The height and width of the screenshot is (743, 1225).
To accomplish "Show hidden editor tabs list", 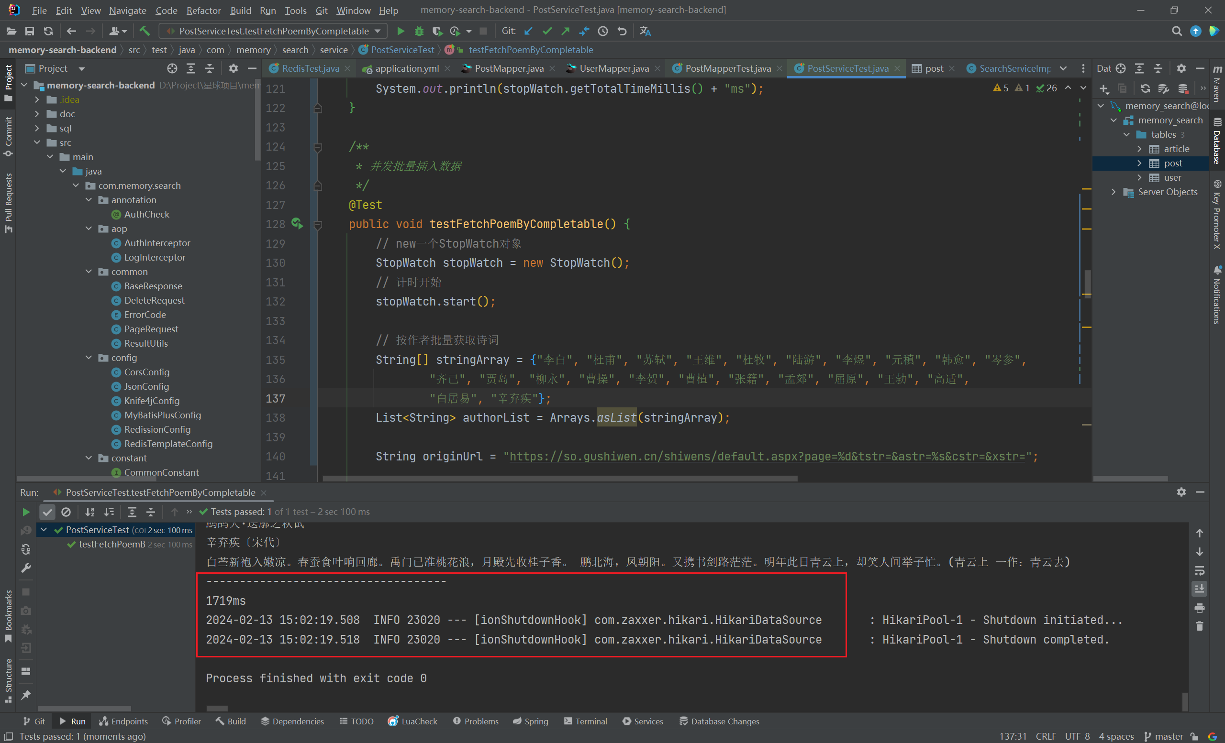I will (1063, 68).
